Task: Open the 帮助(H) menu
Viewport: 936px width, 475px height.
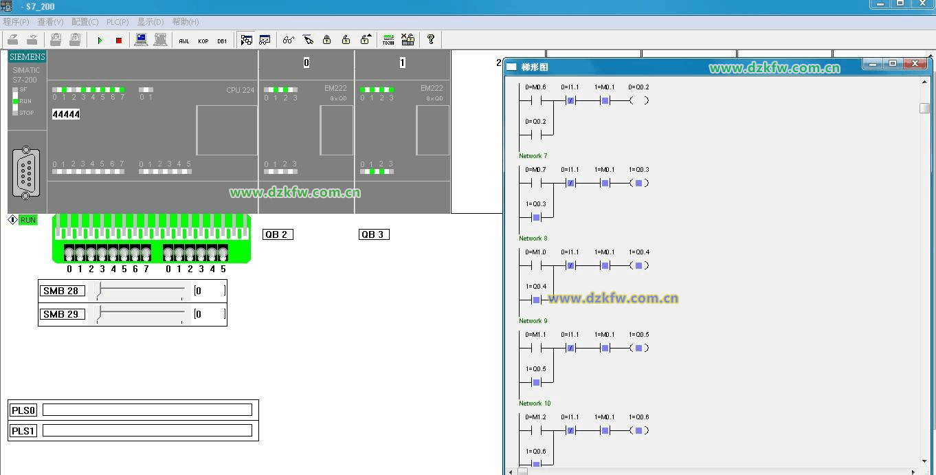Action: tap(186, 22)
